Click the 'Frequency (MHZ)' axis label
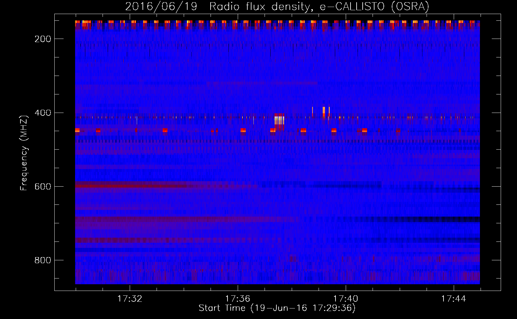This screenshot has height=319, width=517. pos(24,153)
